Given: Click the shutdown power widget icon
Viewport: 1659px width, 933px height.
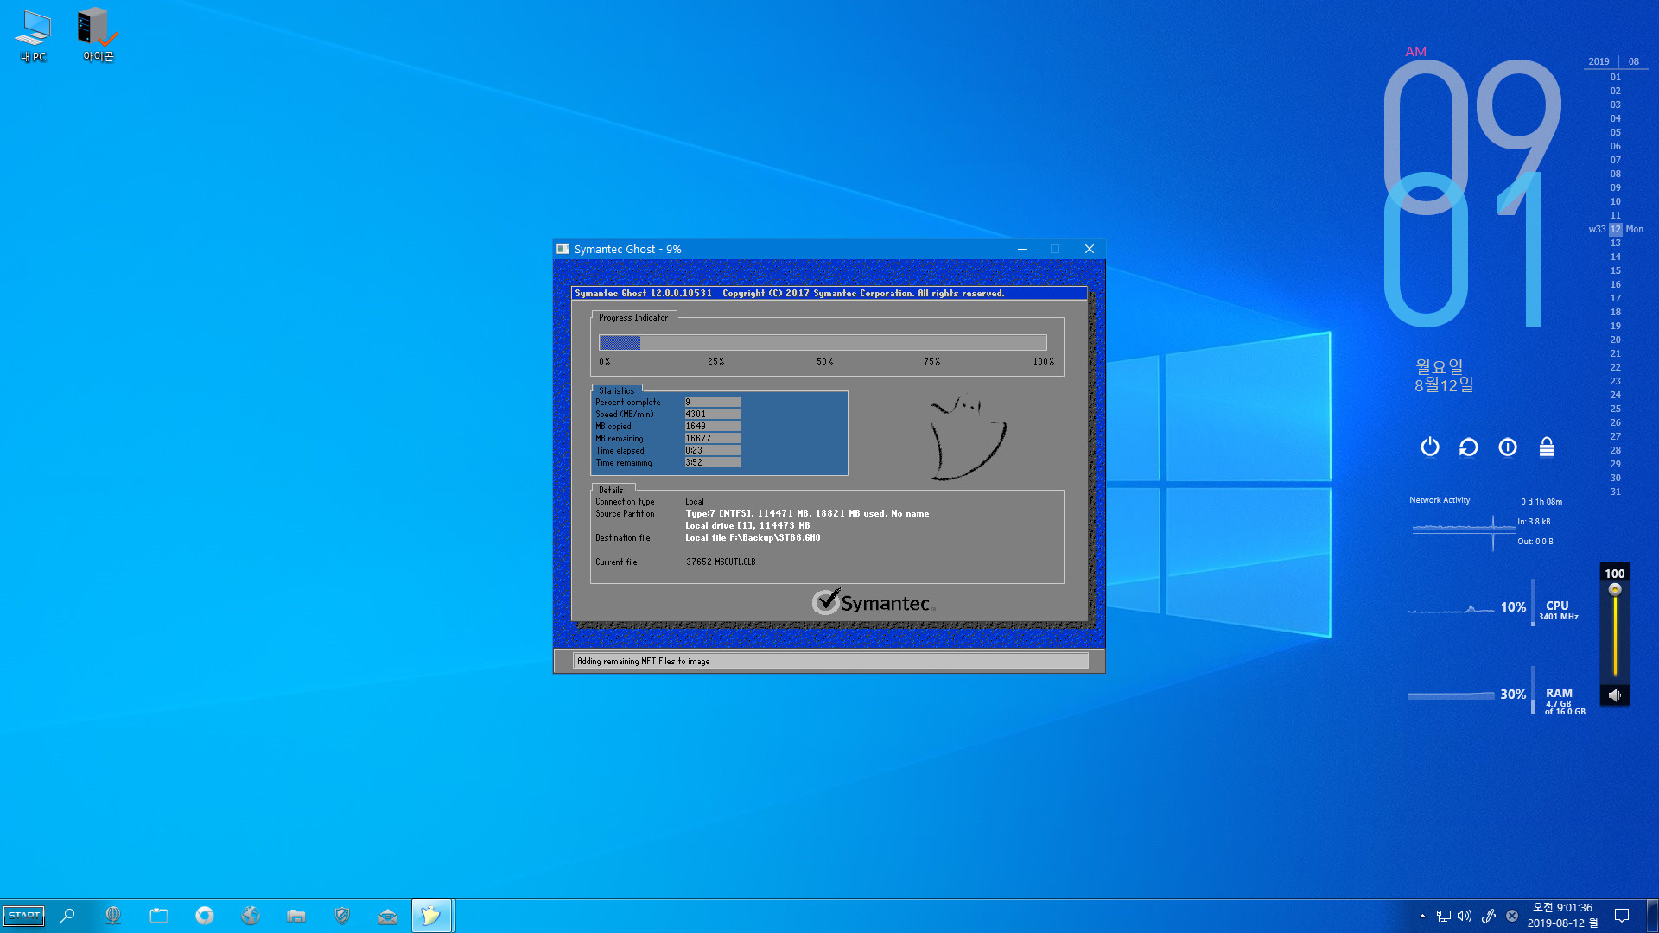Looking at the screenshot, I should pyautogui.click(x=1430, y=447).
